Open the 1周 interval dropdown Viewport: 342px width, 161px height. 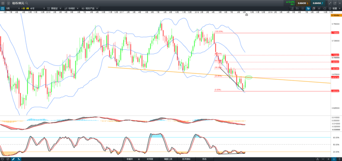(x=12, y=8)
